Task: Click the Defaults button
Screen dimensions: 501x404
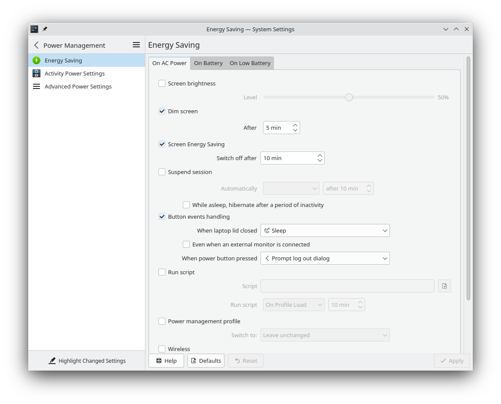Action: (206, 361)
